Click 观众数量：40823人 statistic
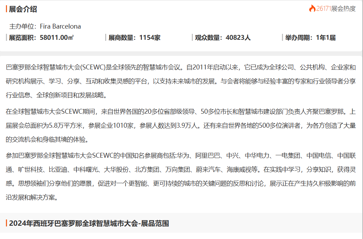 pos(223,37)
